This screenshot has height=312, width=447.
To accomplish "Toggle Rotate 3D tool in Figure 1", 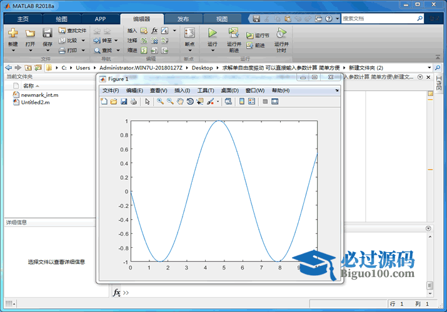I will click(190, 102).
